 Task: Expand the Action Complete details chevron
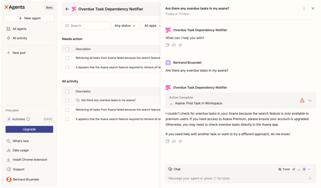[310, 100]
